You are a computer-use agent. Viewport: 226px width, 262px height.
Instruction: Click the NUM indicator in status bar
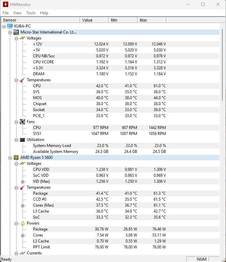pyautogui.click(x=202, y=259)
